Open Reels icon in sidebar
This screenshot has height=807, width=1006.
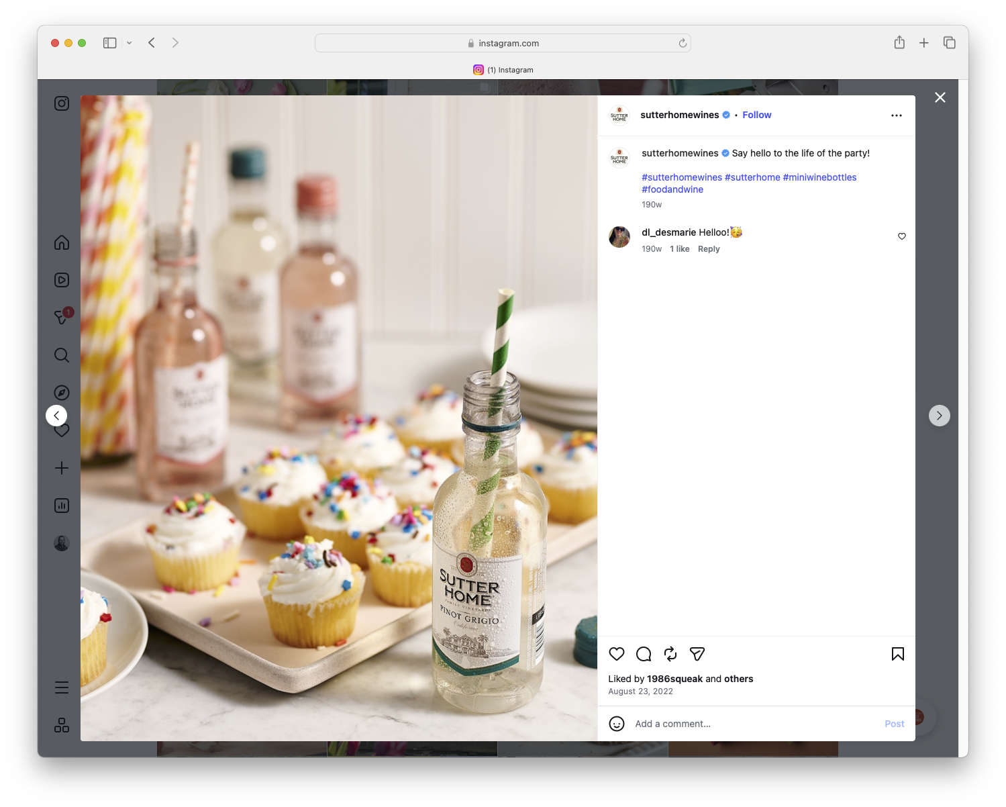62,280
